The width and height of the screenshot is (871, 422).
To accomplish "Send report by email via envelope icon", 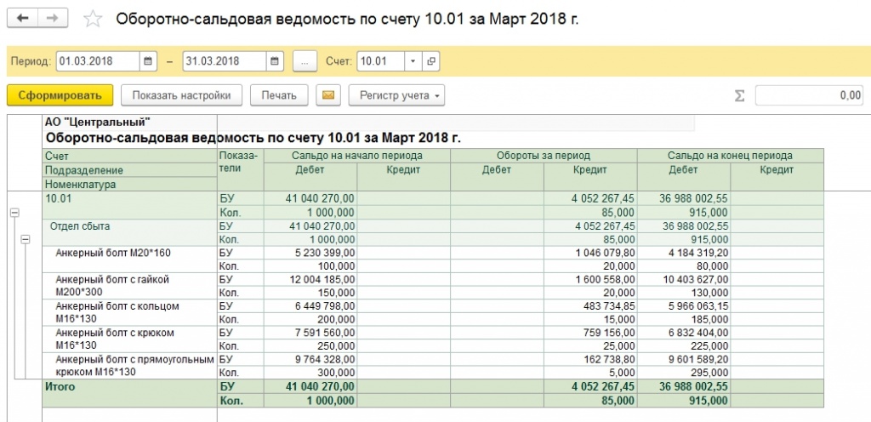I will click(327, 95).
